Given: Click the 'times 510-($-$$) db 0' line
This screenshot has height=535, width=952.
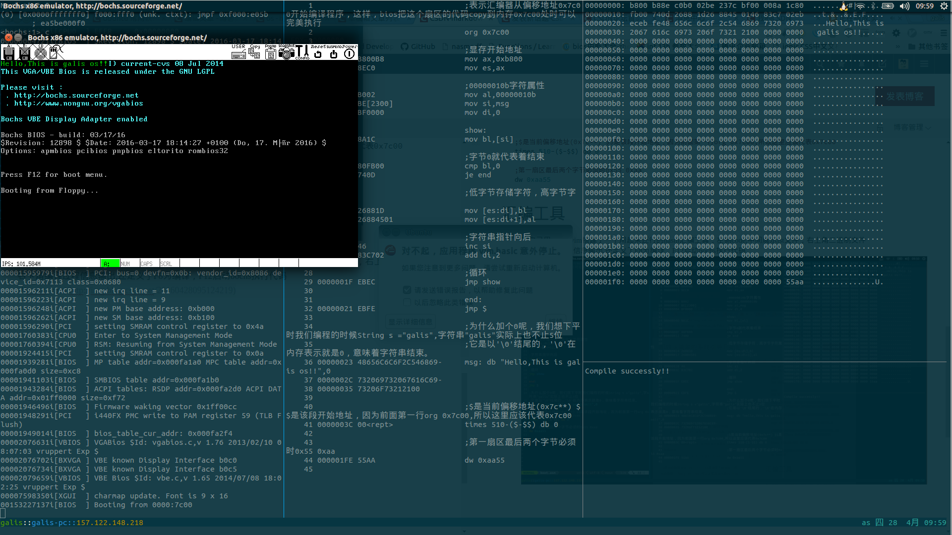Looking at the screenshot, I should [x=511, y=425].
